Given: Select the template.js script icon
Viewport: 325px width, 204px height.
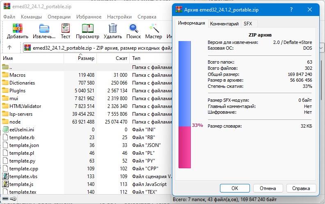Looking at the screenshot, I should coord(5,184).
